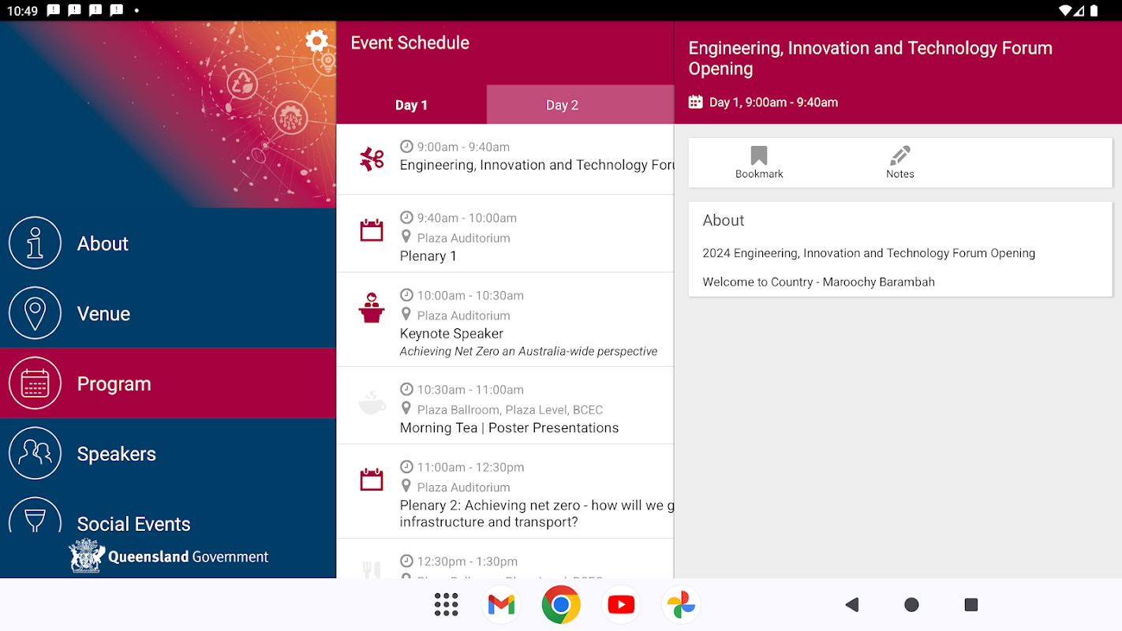1122x631 pixels.
Task: Click the Event Schedule header title
Action: click(x=410, y=43)
